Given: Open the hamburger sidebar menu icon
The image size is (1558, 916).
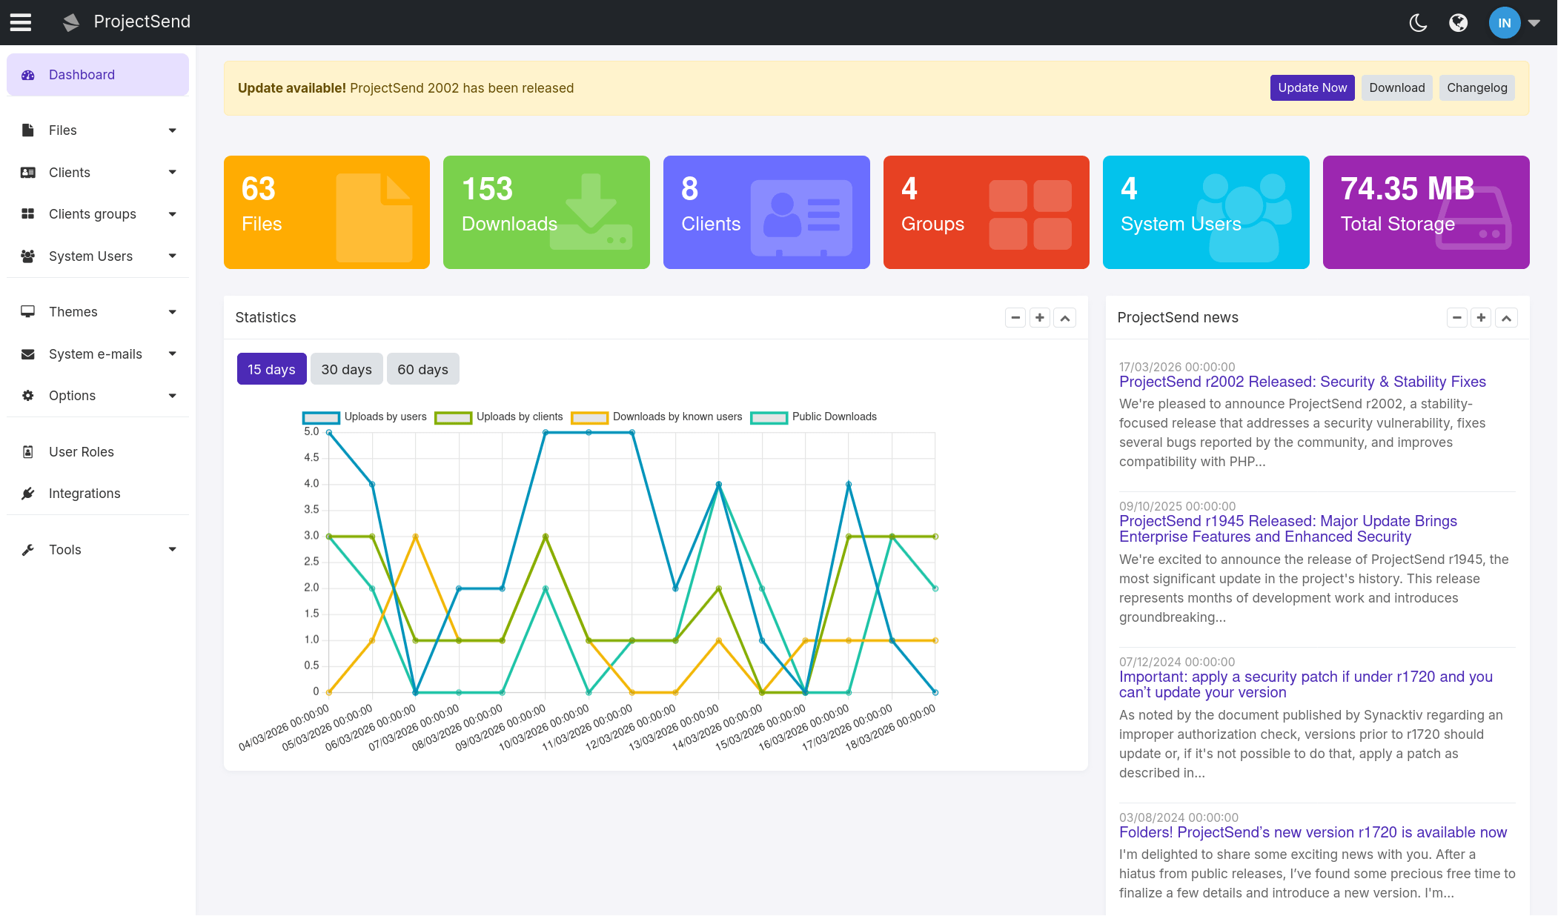Looking at the screenshot, I should [x=21, y=22].
